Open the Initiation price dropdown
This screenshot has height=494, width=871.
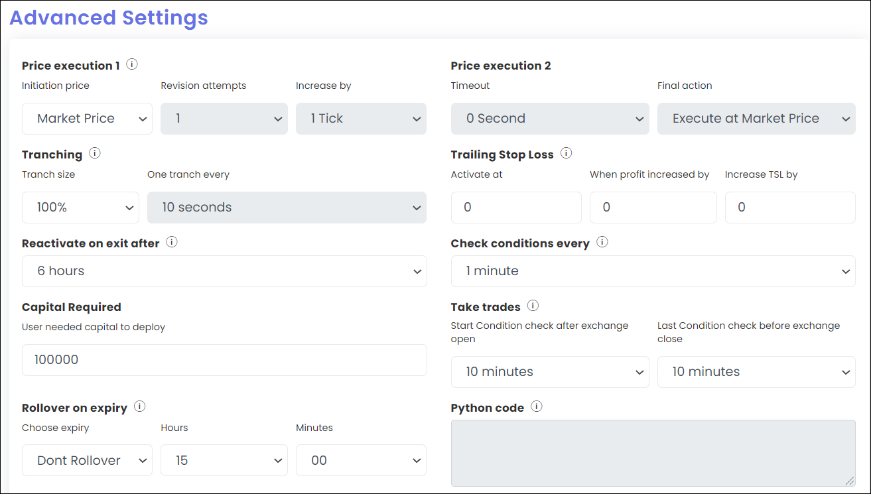pos(87,119)
